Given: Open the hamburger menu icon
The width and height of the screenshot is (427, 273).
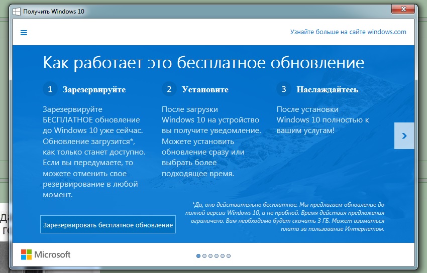Looking at the screenshot, I should pyautogui.click(x=24, y=33).
